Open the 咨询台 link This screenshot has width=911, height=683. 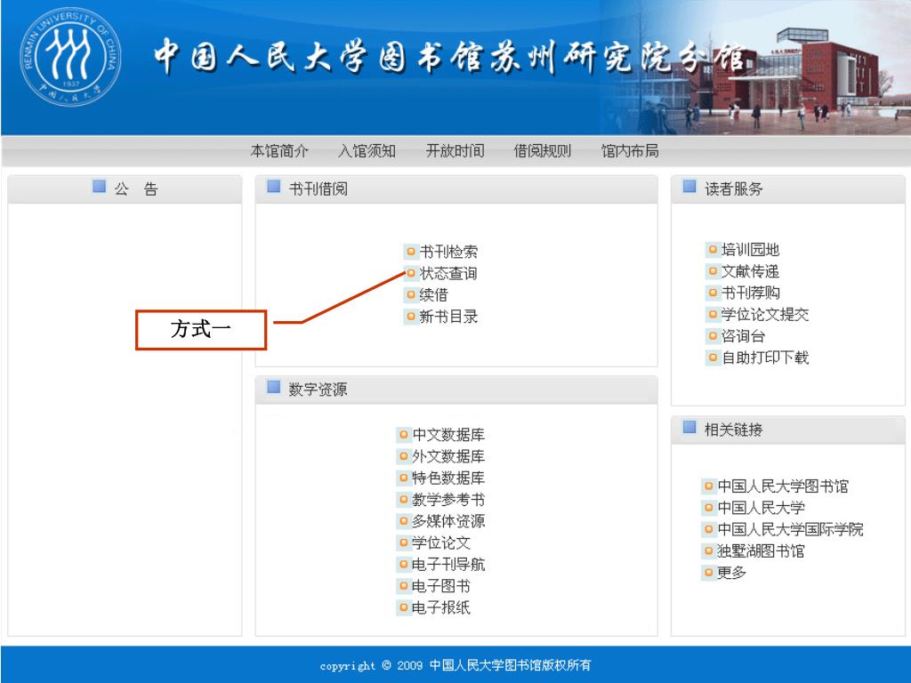pyautogui.click(x=743, y=335)
